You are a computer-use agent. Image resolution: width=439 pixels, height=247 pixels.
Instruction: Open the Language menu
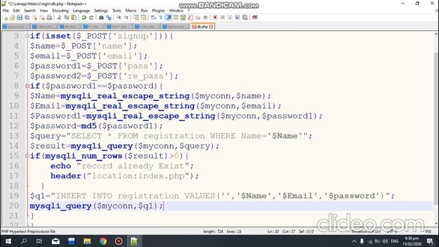[x=81, y=11]
